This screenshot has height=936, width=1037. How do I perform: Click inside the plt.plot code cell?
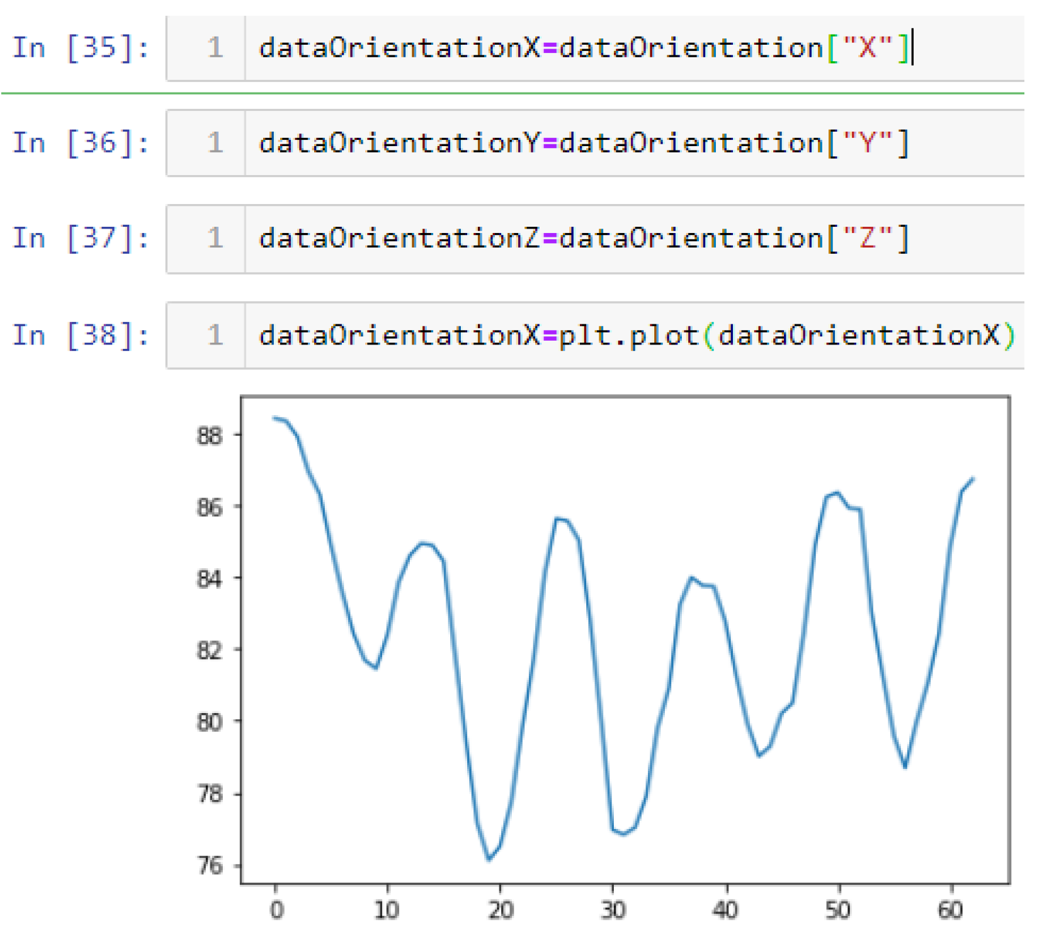coord(636,335)
